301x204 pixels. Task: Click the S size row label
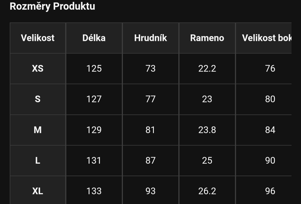38,99
